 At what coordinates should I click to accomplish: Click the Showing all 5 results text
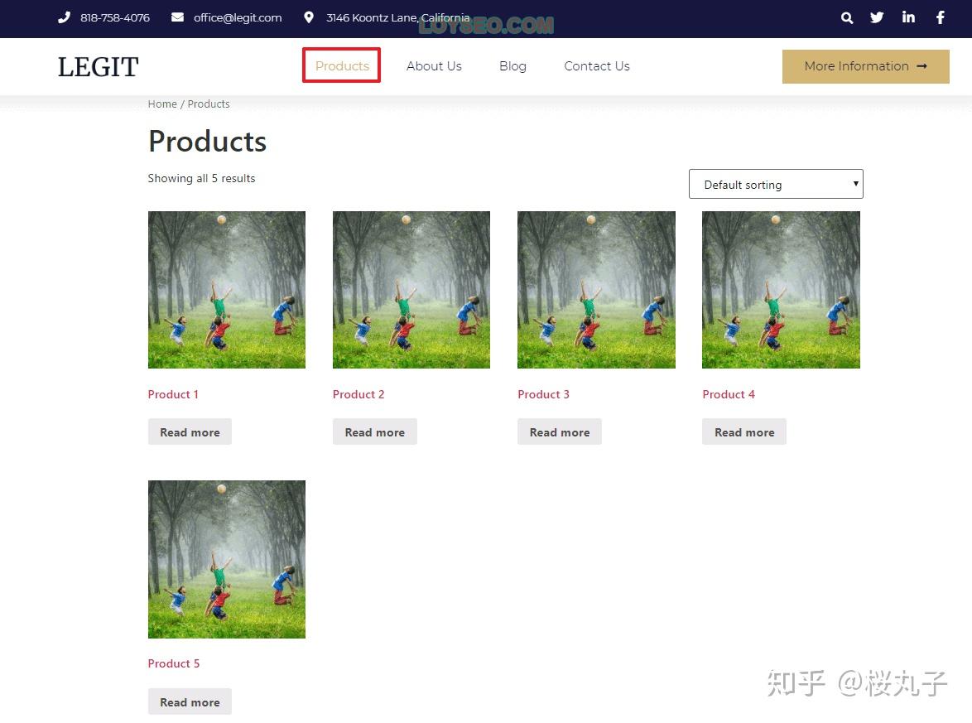click(201, 179)
